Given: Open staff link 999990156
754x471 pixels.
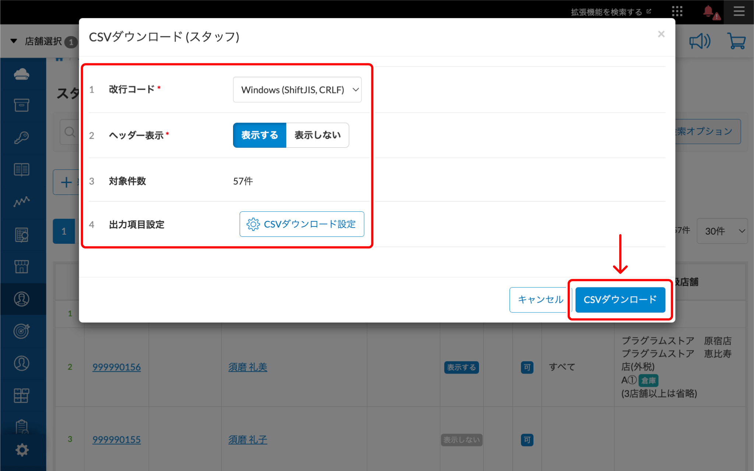Looking at the screenshot, I should coord(116,367).
